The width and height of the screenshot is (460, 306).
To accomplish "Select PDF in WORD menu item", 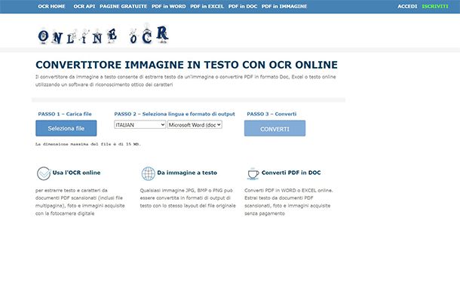I will coord(169,6).
